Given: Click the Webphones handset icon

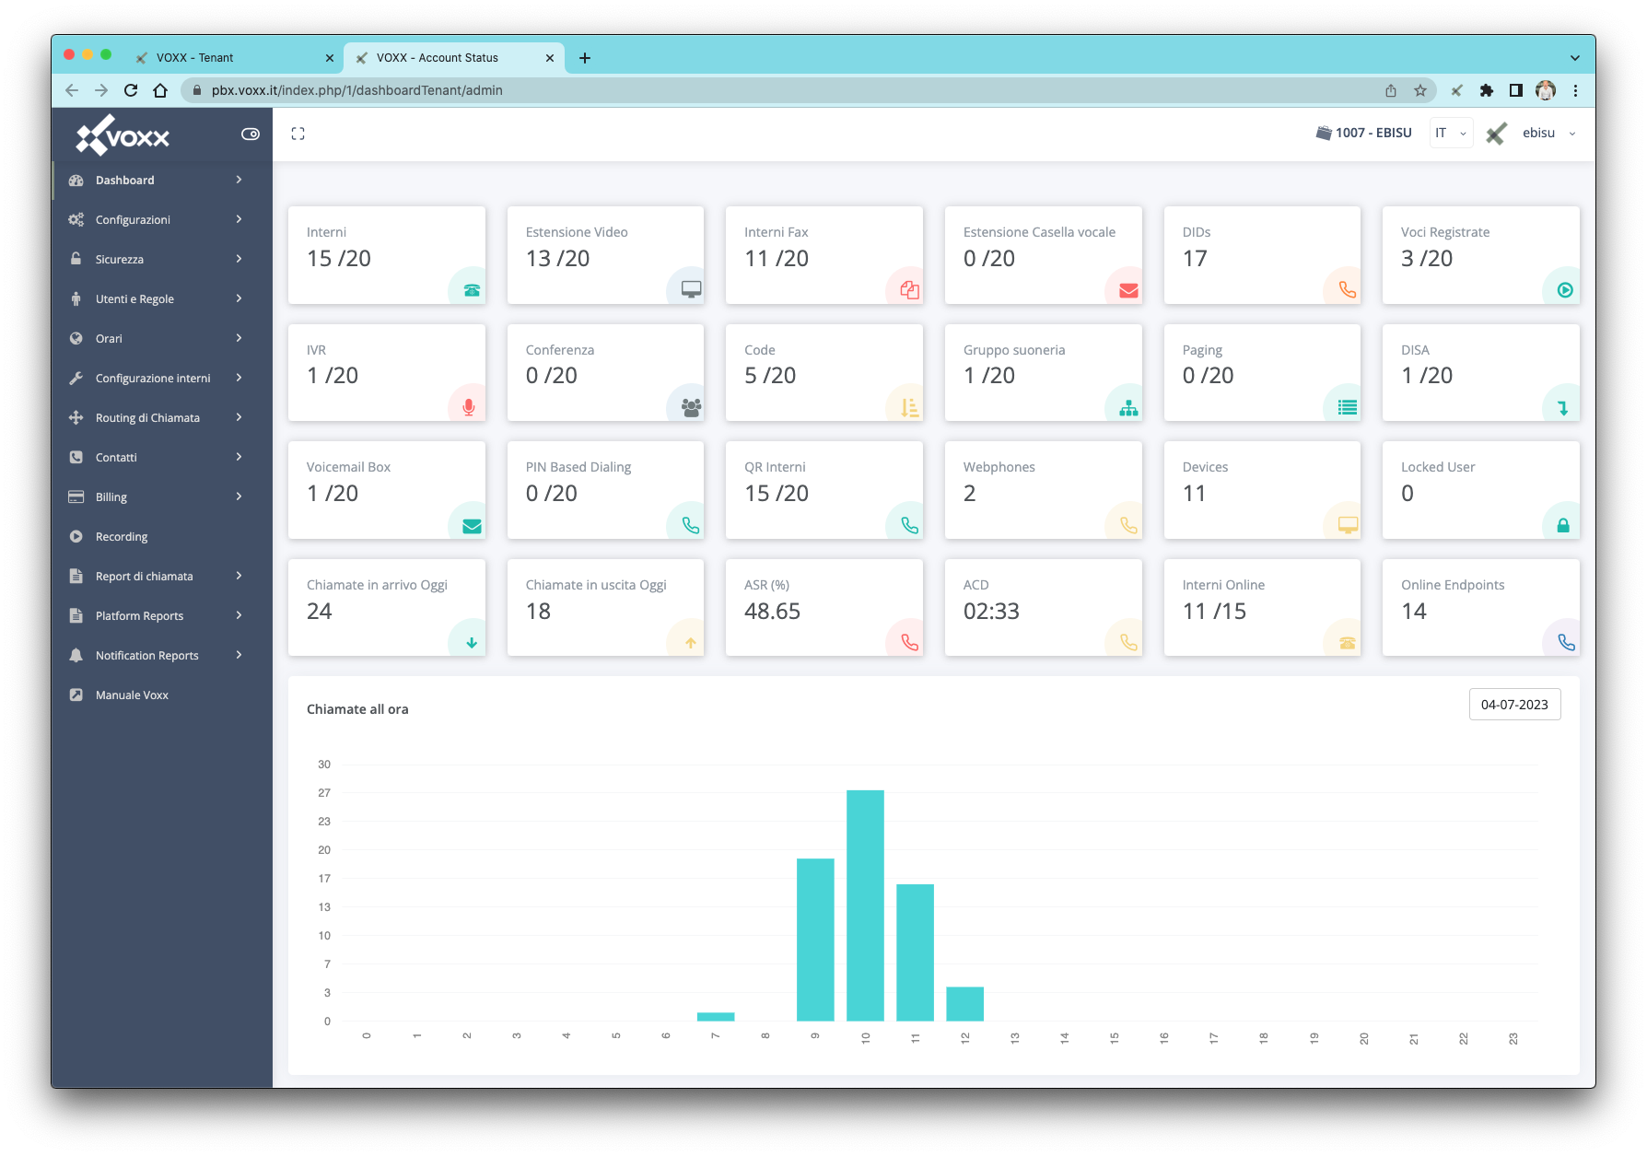Looking at the screenshot, I should point(1128,525).
